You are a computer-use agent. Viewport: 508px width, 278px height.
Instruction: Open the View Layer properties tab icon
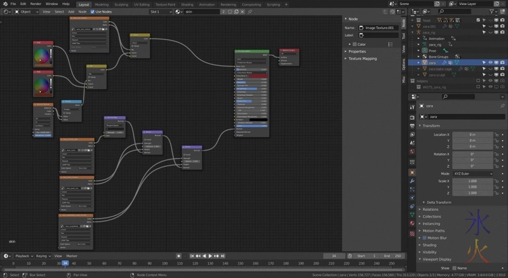(412, 134)
